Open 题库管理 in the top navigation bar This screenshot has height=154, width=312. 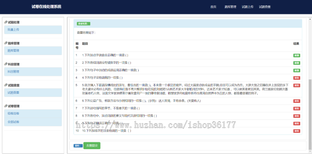pos(231,7)
